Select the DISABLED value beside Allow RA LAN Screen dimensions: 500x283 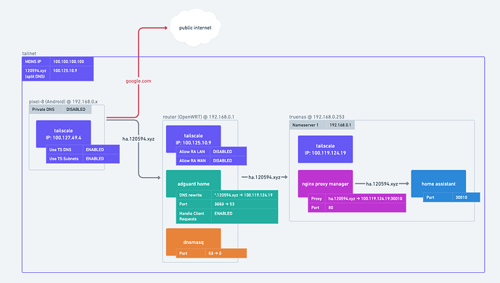(228, 152)
